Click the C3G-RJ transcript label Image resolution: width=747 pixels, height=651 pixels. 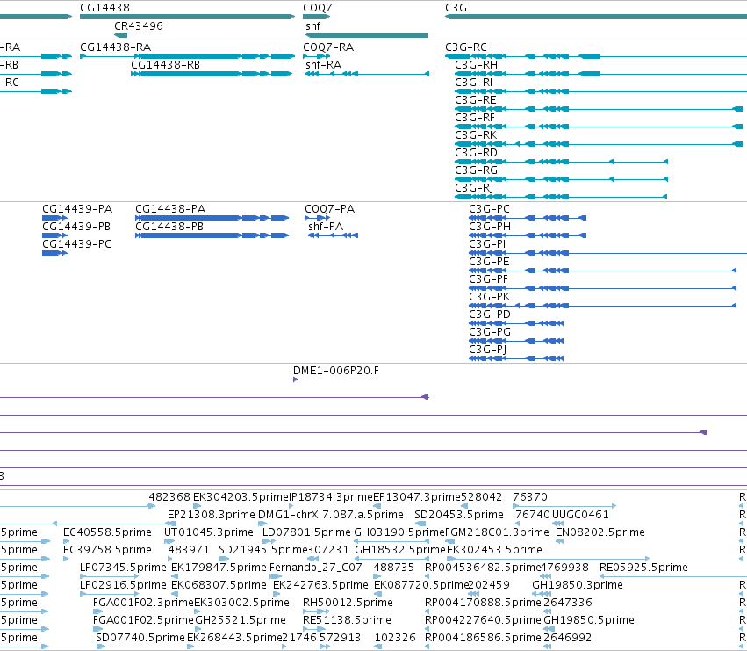[474, 188]
